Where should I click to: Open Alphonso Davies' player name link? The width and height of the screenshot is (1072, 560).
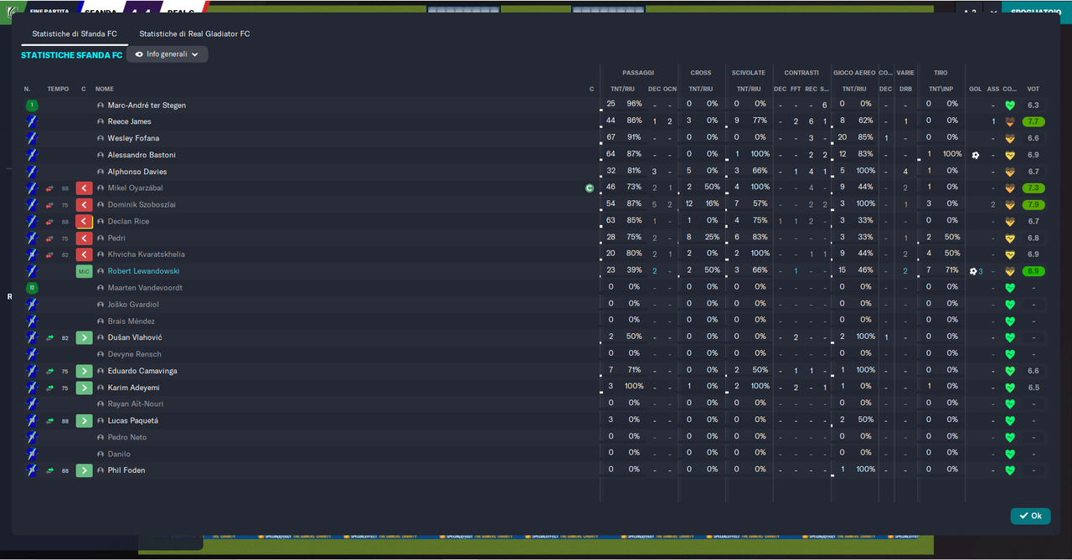(137, 172)
